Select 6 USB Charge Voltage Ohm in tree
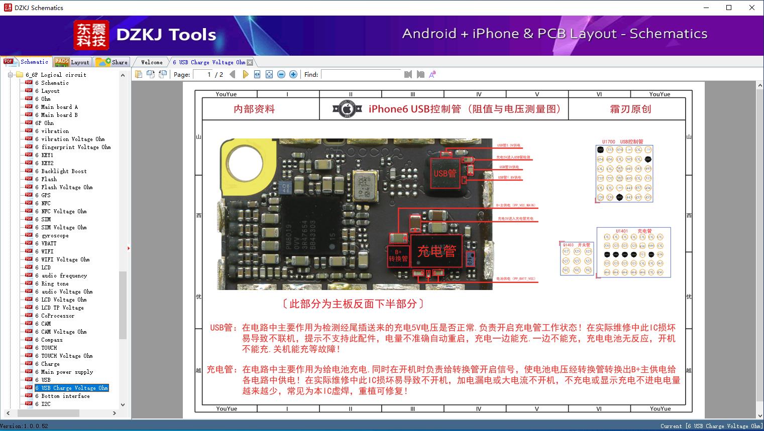The height and width of the screenshot is (431, 764). pyautogui.click(x=71, y=388)
